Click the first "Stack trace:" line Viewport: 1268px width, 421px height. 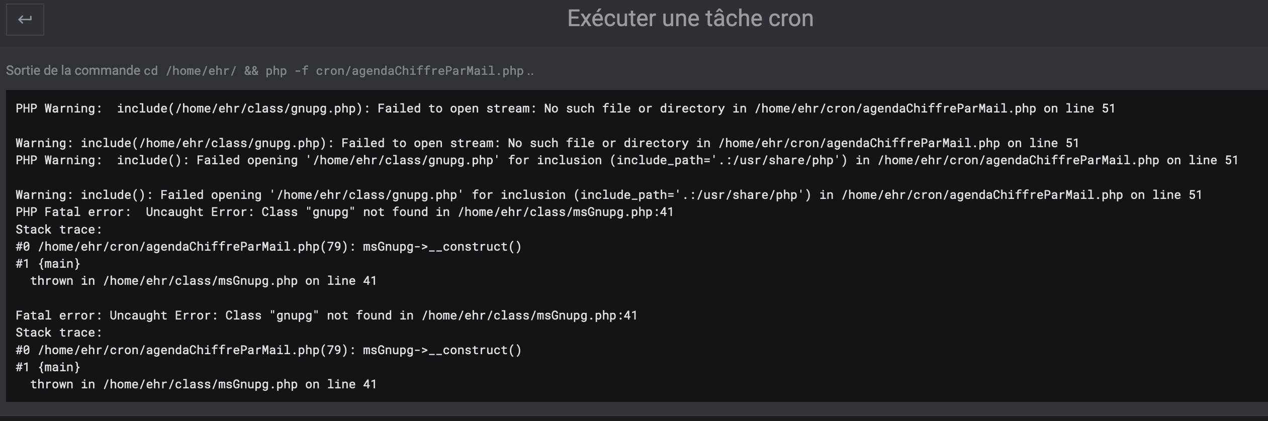tap(58, 230)
